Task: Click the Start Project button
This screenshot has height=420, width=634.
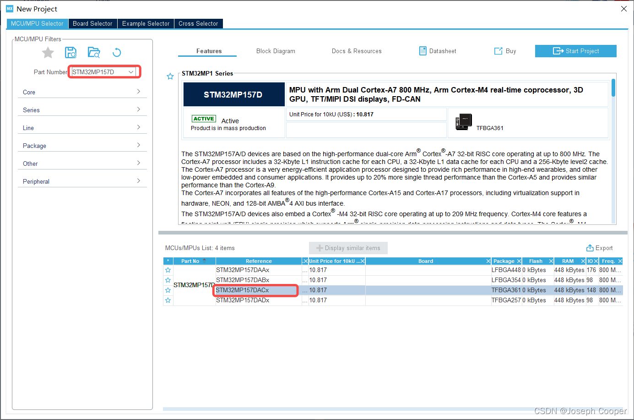Action: [575, 51]
